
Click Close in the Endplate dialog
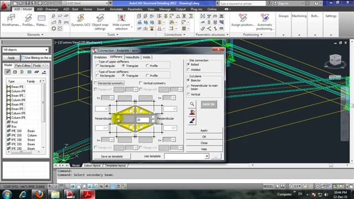point(204,143)
